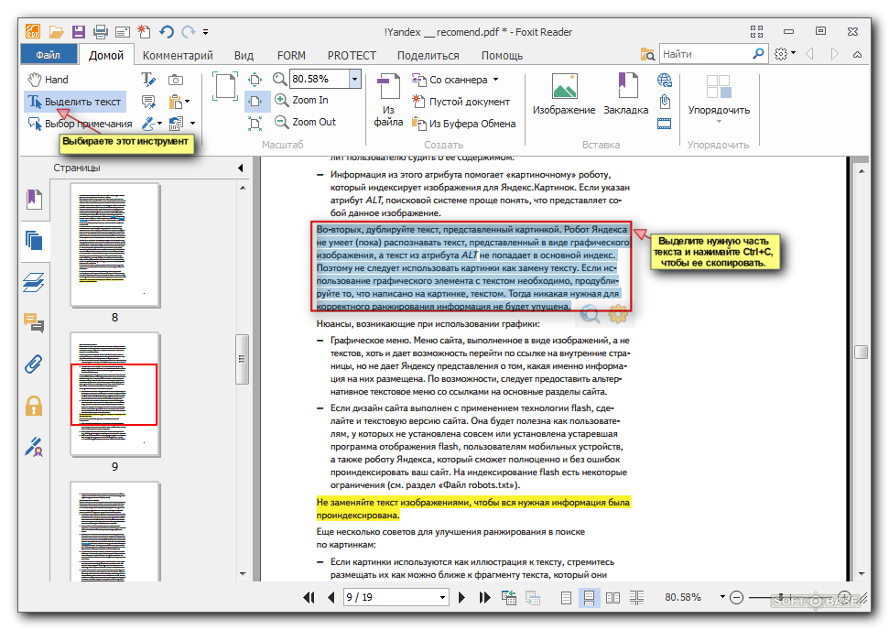The image size is (889, 630).
Task: Save the document with the floppy icon
Action: 78,32
